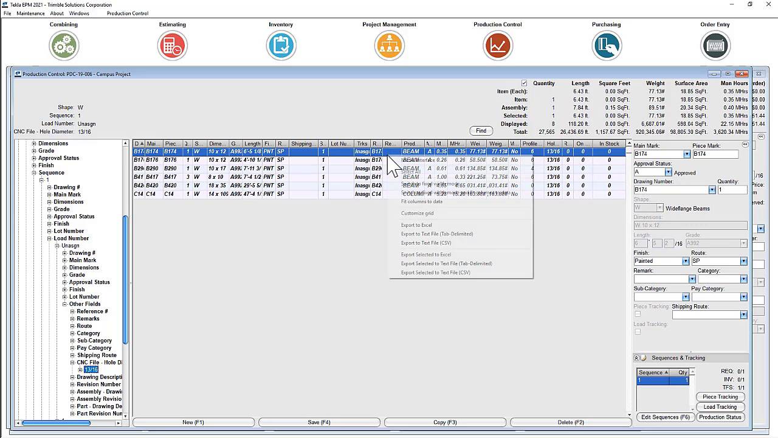
Task: Click the Delete (F2) button
Action: (571, 422)
